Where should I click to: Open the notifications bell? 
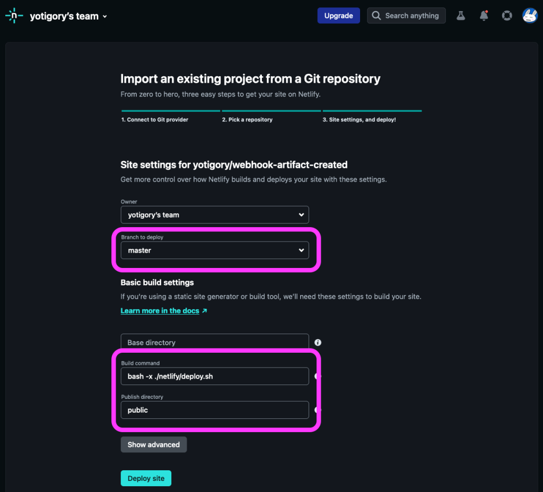(484, 15)
